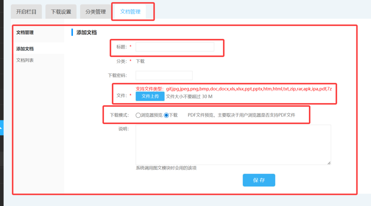The image size is (371, 206).
Task: Open 文档列表 in the left sidebar
Action: pos(25,60)
